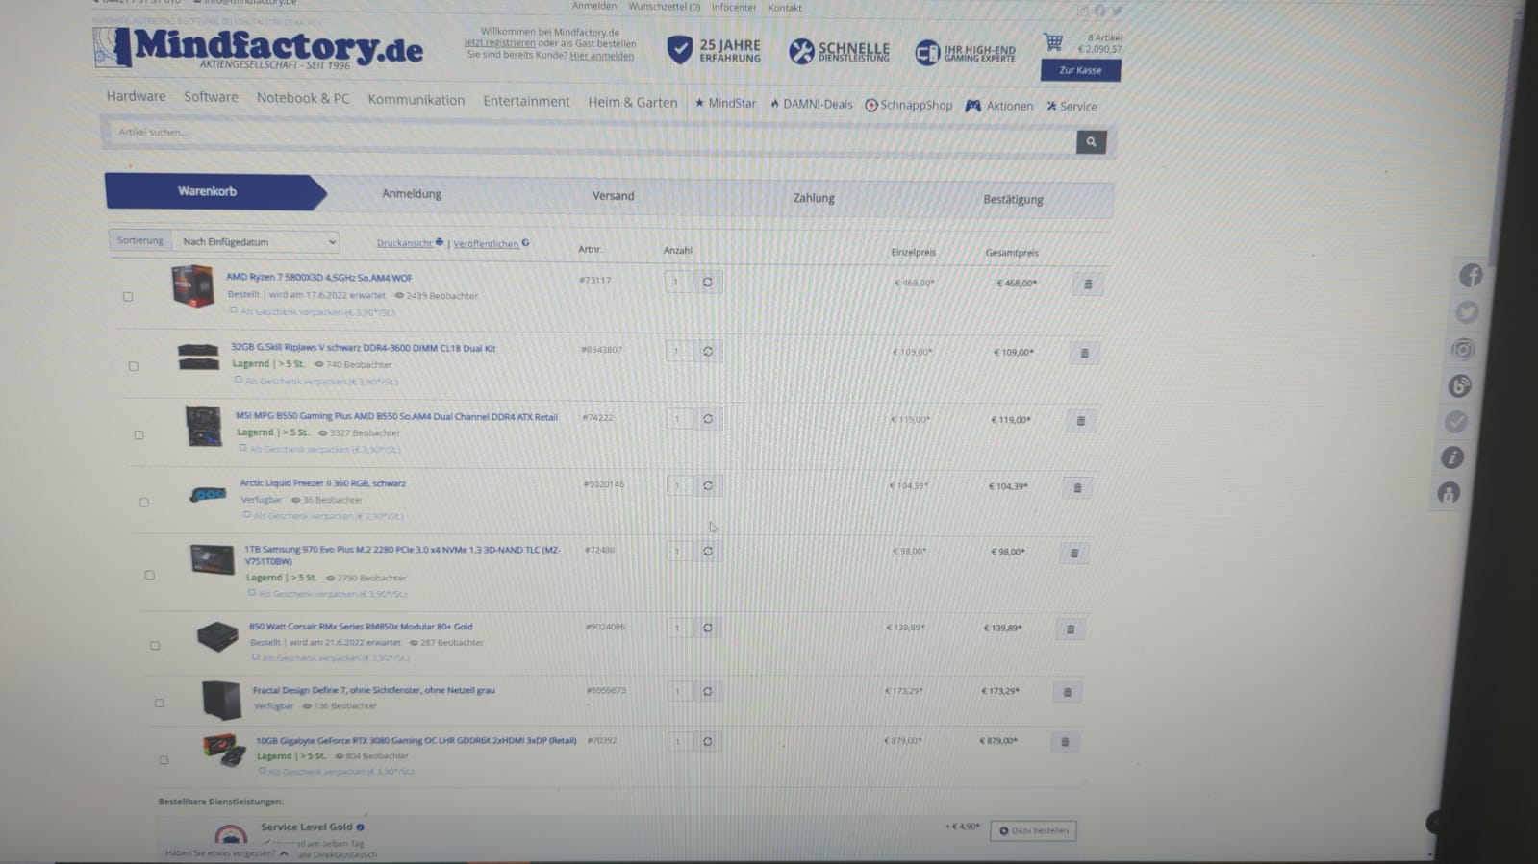
Task: Refresh quantity for Samsung 970 Evo Plus
Action: click(x=708, y=552)
